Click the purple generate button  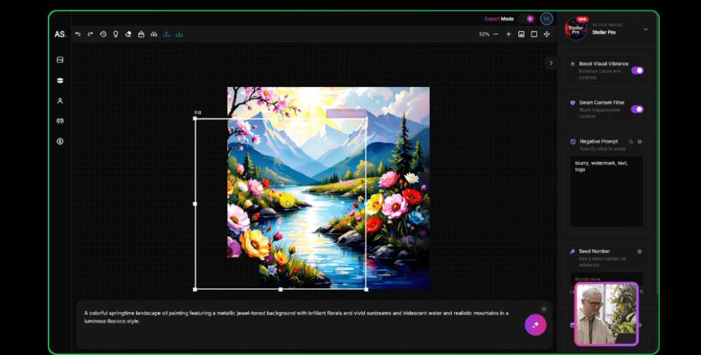[x=535, y=325]
